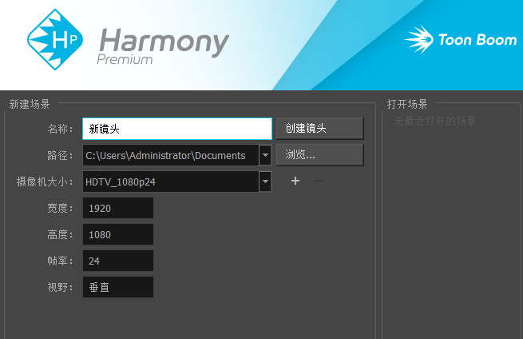Click the 视野: label

coord(60,287)
